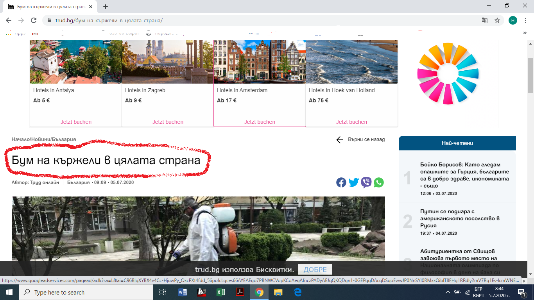Share the article via WhatsApp
Screen dimensions: 534x300
coord(379,182)
